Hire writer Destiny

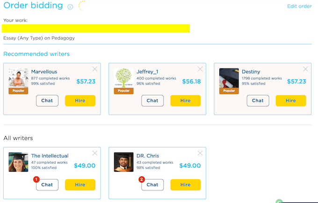(290, 100)
